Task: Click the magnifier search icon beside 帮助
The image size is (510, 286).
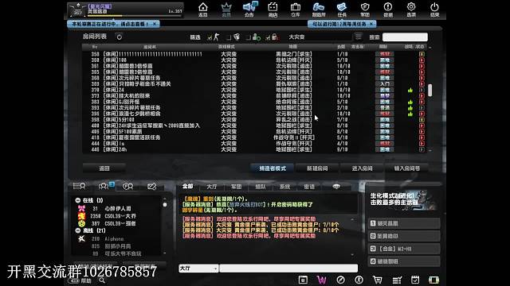Action: (x=102, y=280)
